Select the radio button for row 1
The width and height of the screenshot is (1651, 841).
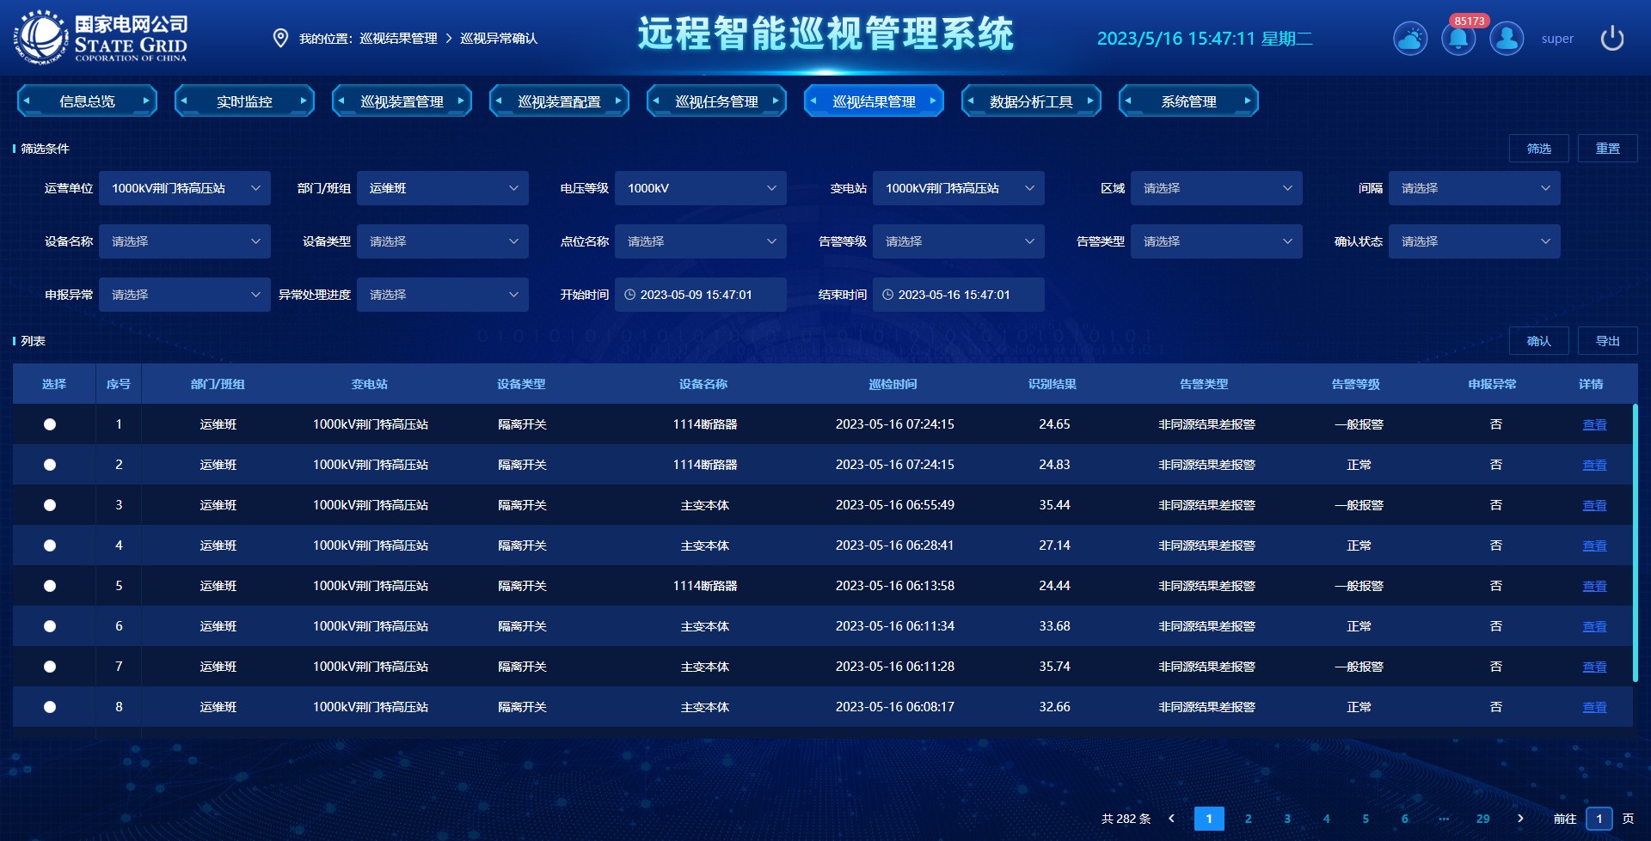pyautogui.click(x=50, y=424)
